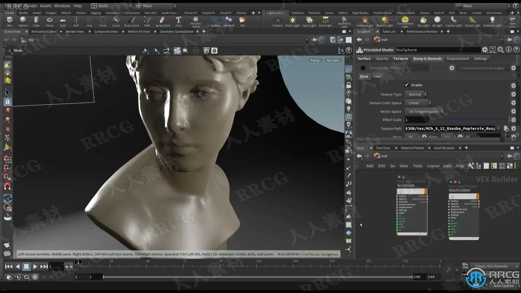The width and height of the screenshot is (521, 293).
Task: Open the Render menu
Action: tap(31, 6)
